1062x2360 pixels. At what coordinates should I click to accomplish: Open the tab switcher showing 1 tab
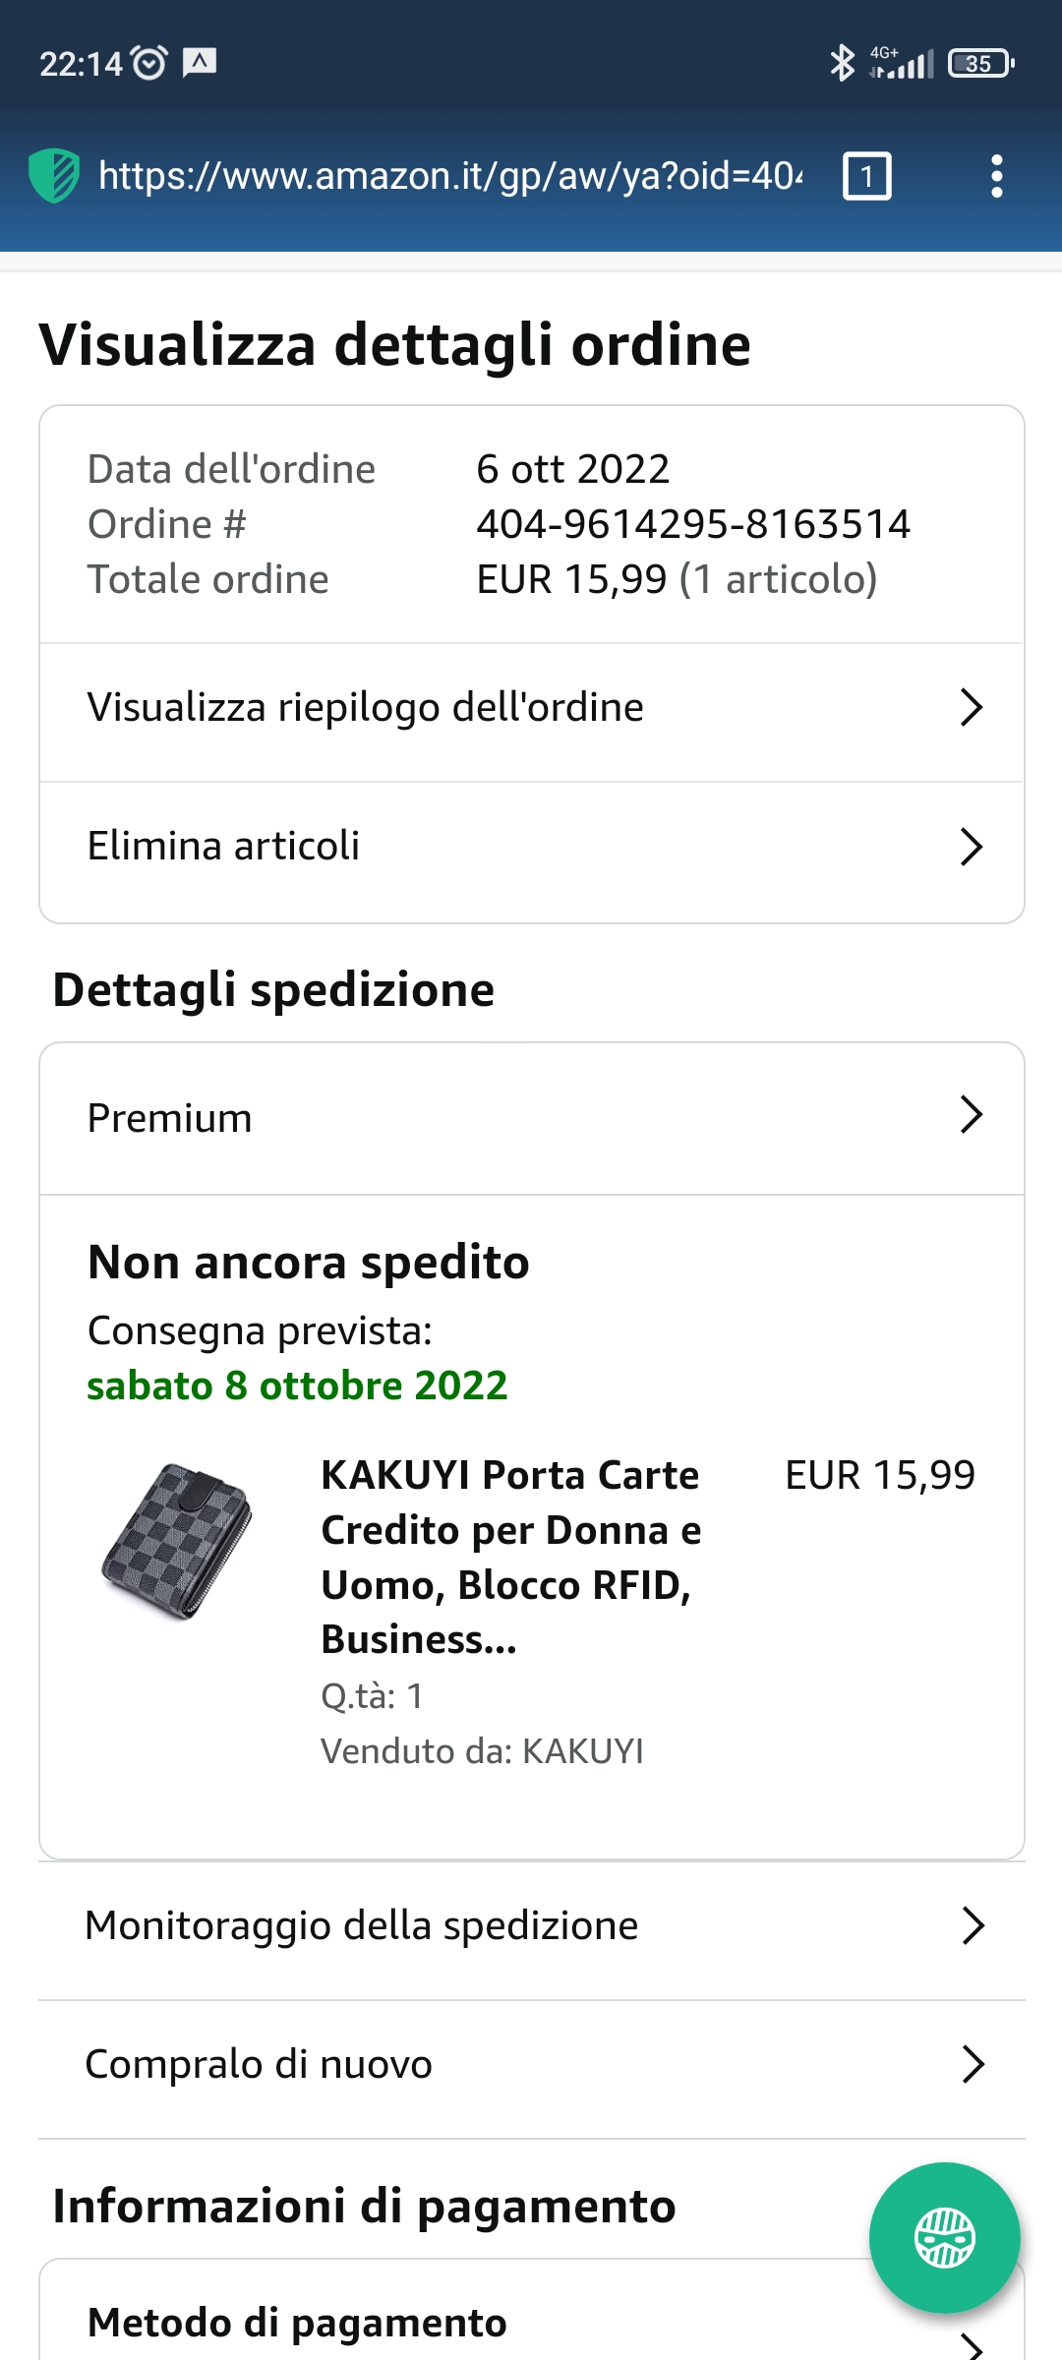(x=866, y=176)
